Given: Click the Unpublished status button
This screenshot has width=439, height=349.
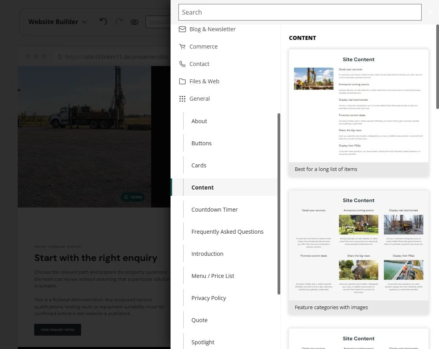Looking at the screenshot, I should [x=158, y=22].
